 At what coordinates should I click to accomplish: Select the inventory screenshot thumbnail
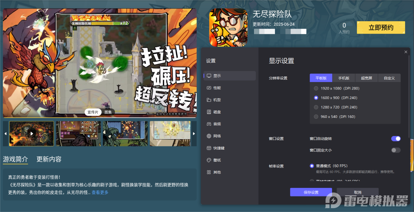(x=78, y=134)
